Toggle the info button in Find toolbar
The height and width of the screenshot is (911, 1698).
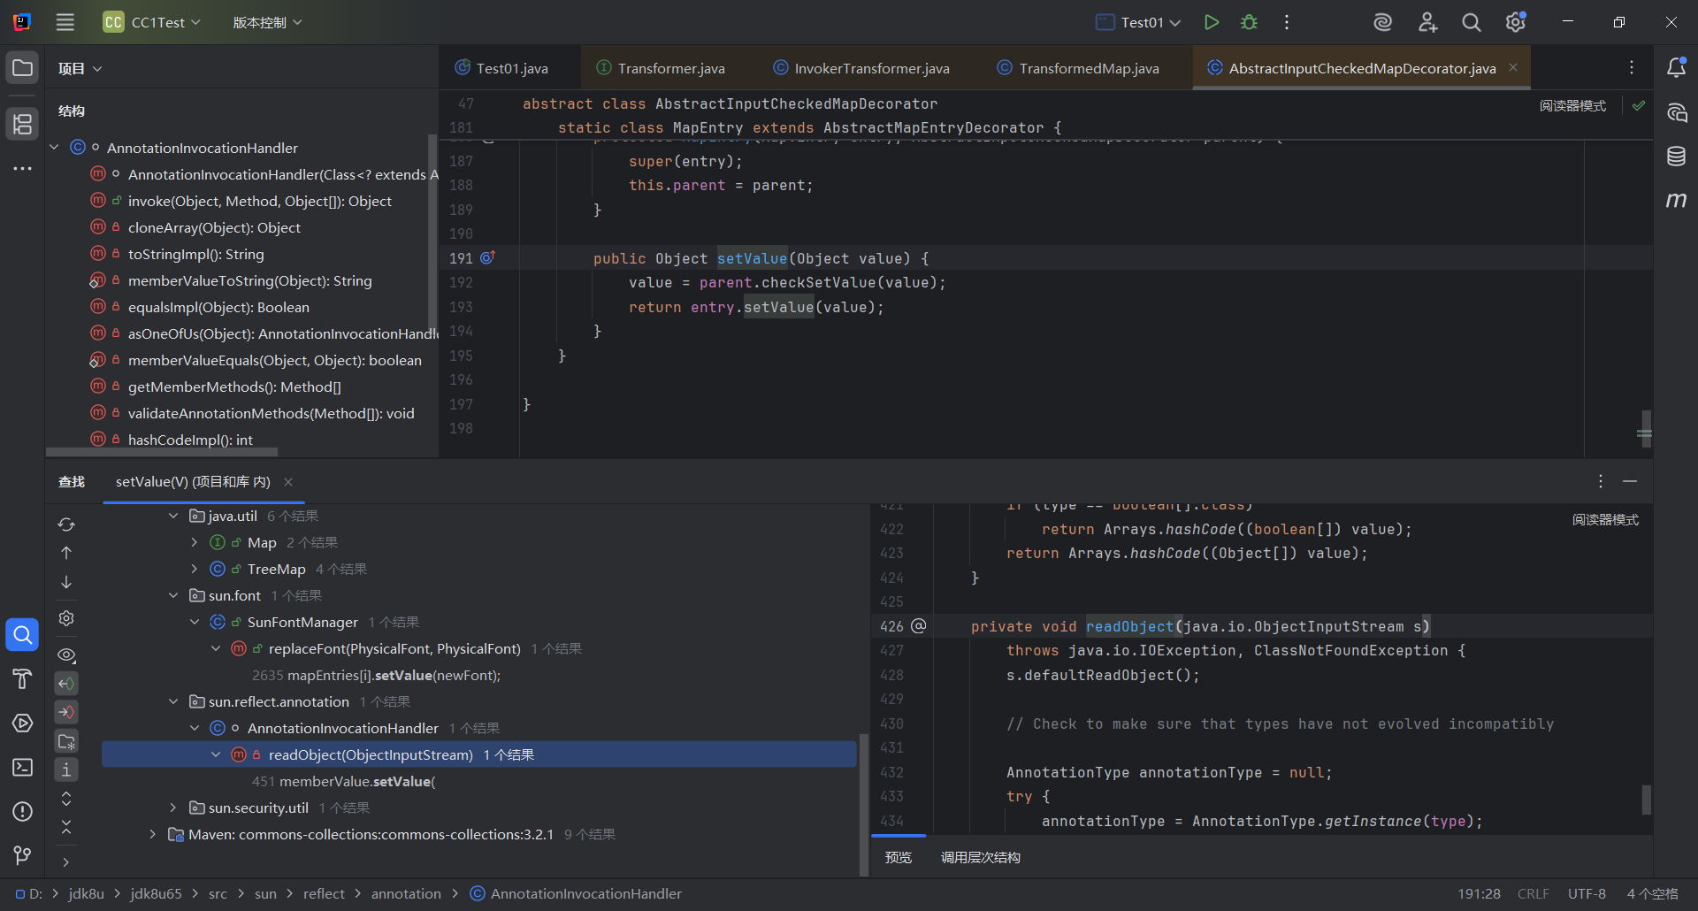click(66, 769)
